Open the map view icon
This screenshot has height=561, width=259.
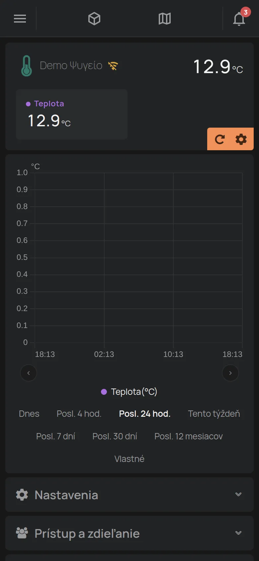coord(165,19)
